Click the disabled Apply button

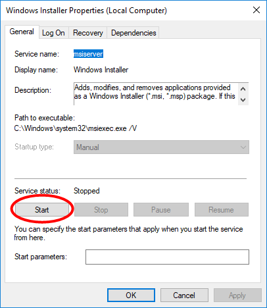tap(237, 295)
